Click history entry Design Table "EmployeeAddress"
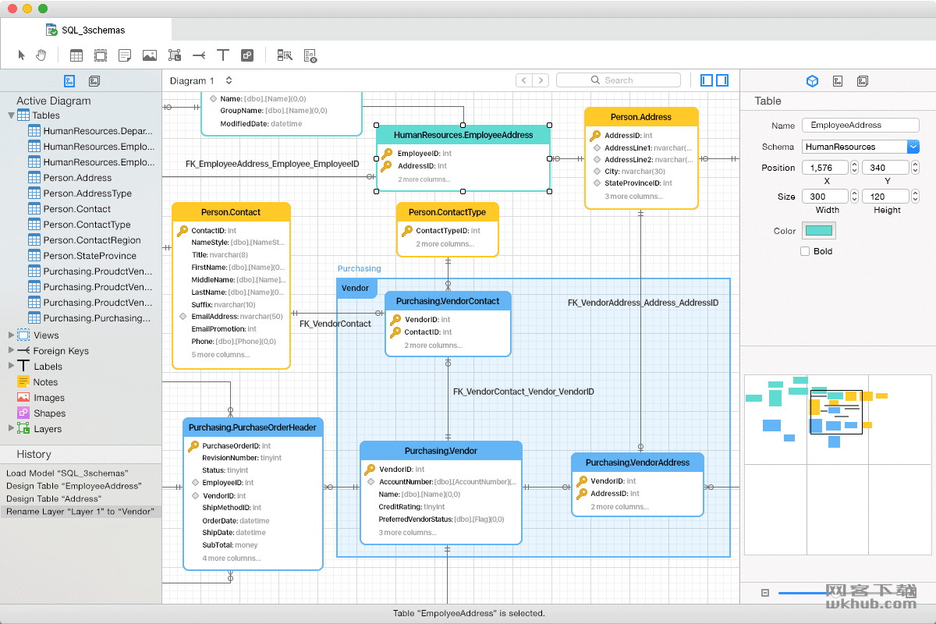This screenshot has width=936, height=624. [81, 486]
